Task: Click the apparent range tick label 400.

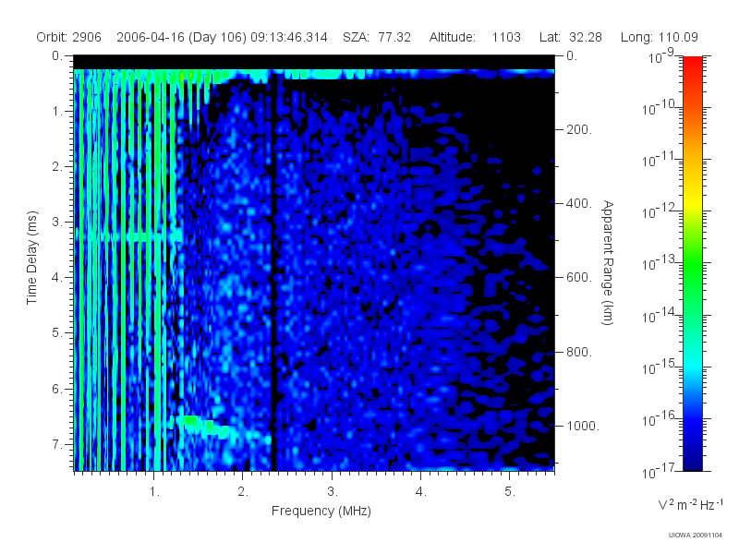Action: click(x=579, y=203)
